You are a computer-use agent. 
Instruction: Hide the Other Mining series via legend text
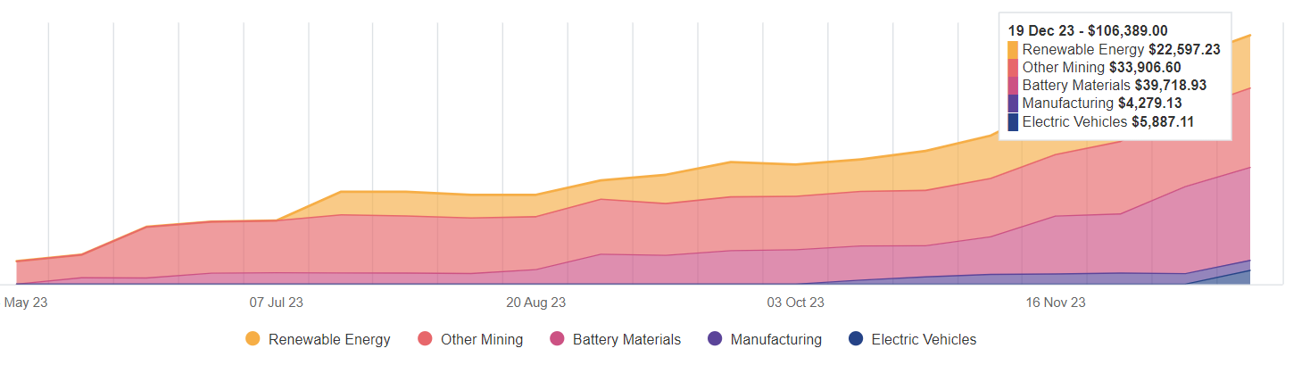(482, 339)
